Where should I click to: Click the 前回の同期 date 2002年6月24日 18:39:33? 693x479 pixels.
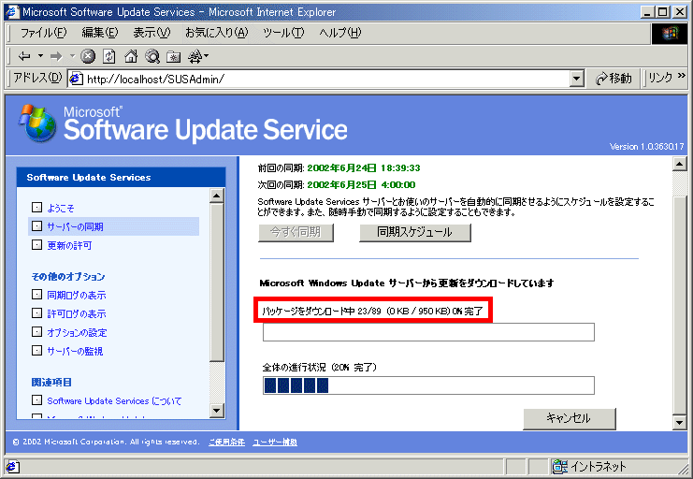click(364, 168)
